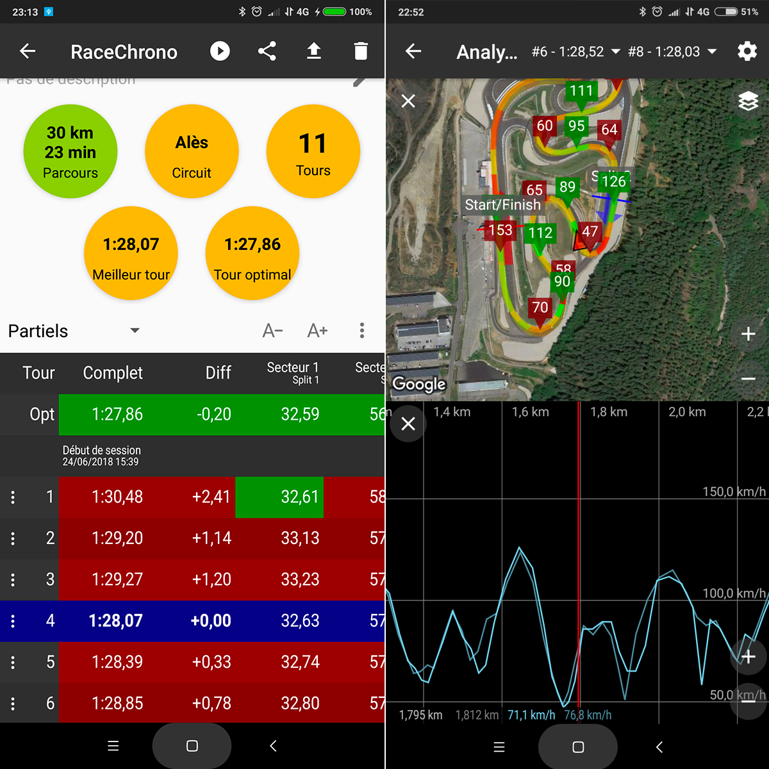
Task: Tap the Diff column header
Action: (218, 373)
